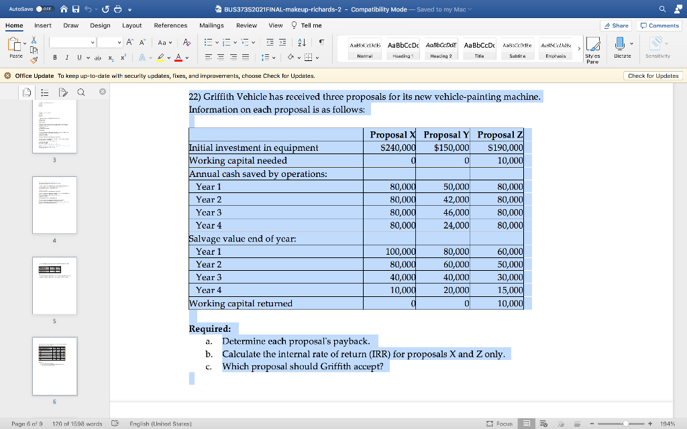Click the Comments button
The width and height of the screenshot is (687, 429).
pos(658,25)
